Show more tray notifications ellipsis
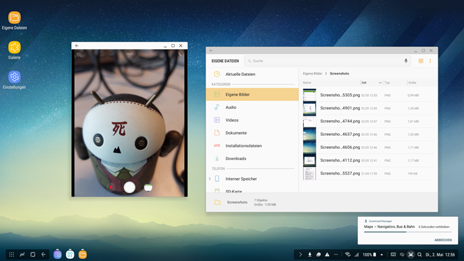Image resolution: width=464 pixels, height=261 pixels. (x=335, y=254)
